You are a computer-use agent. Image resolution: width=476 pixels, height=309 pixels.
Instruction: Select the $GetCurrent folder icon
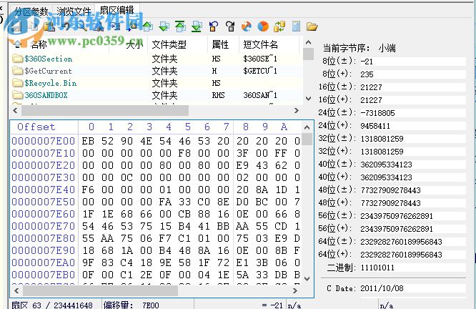(18, 71)
